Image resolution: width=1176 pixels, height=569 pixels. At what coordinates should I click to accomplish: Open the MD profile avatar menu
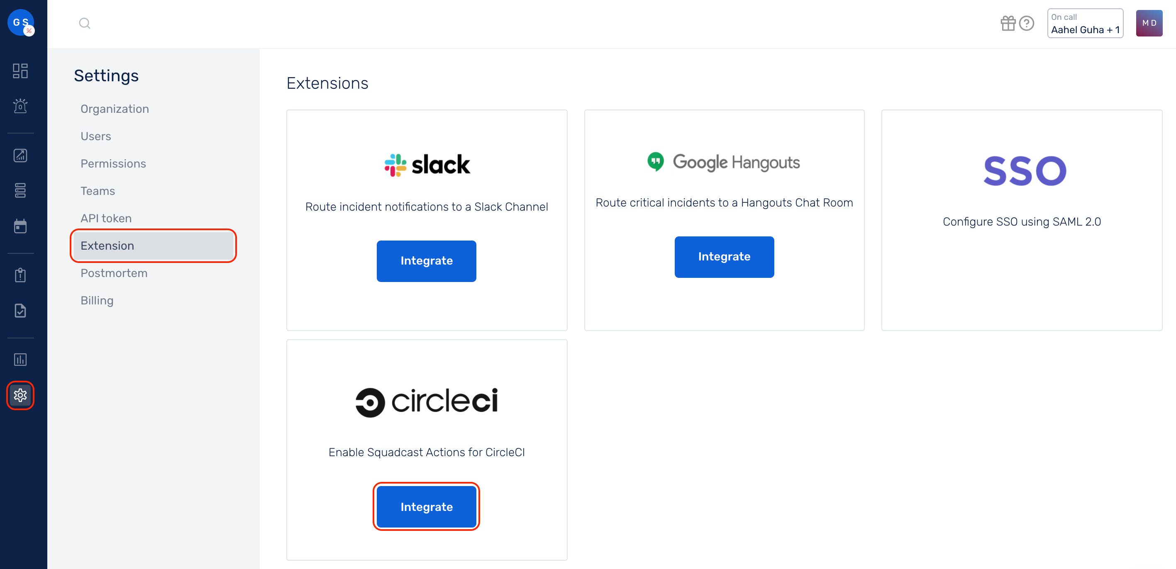tap(1149, 23)
